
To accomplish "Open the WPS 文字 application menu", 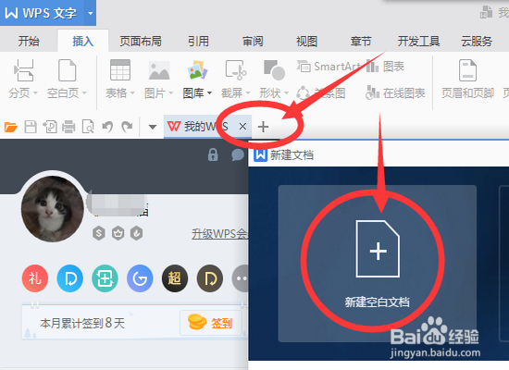I will (42, 13).
